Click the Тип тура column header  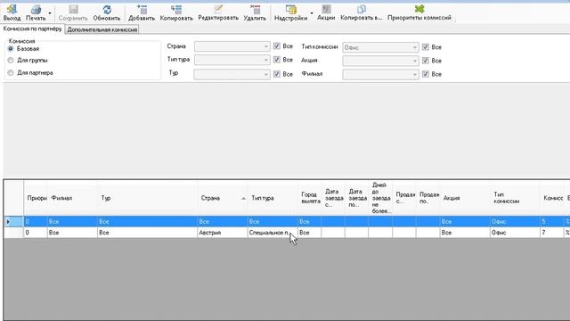click(x=273, y=198)
